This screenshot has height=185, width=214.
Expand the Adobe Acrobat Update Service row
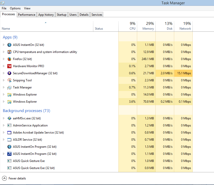point(4,133)
